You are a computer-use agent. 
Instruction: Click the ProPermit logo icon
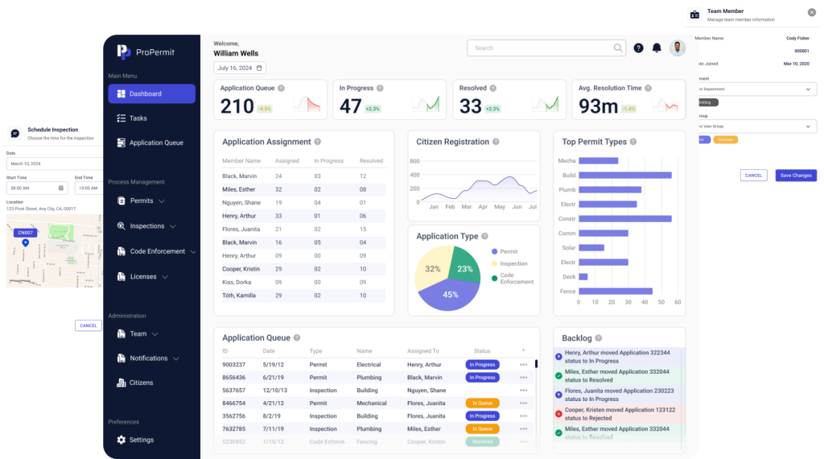point(123,52)
